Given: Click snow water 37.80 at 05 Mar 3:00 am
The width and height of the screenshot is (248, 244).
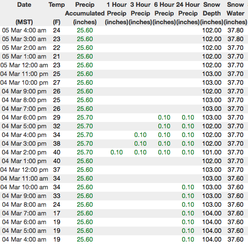Looking at the screenshot, I should point(235,39).
